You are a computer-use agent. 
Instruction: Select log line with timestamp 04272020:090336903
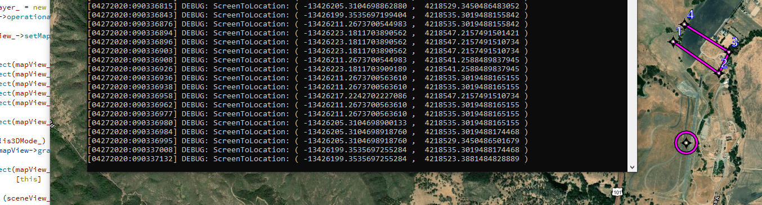[308, 51]
